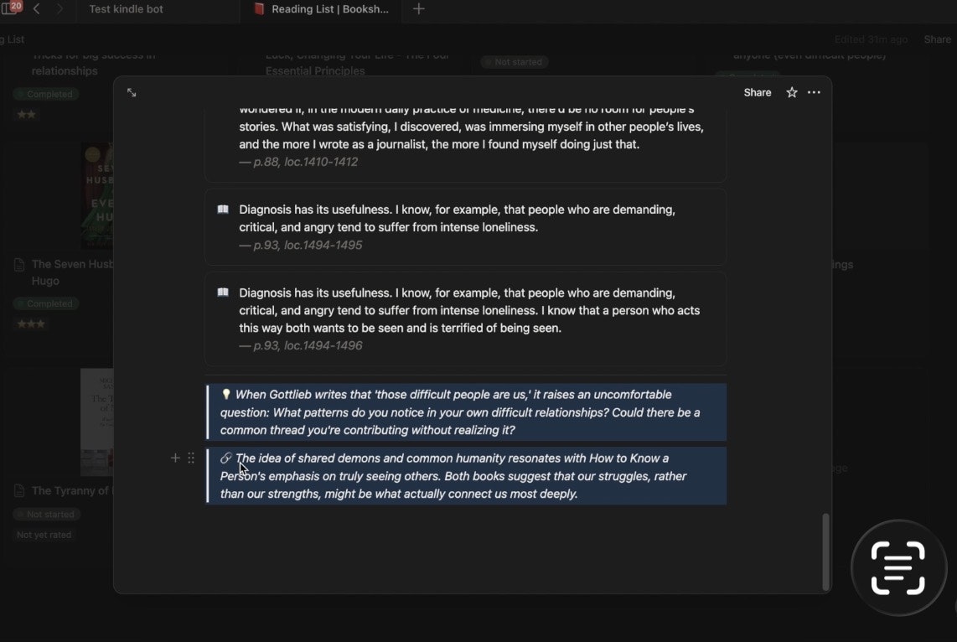Open the sidebar showing 20 notifications

coord(11,8)
